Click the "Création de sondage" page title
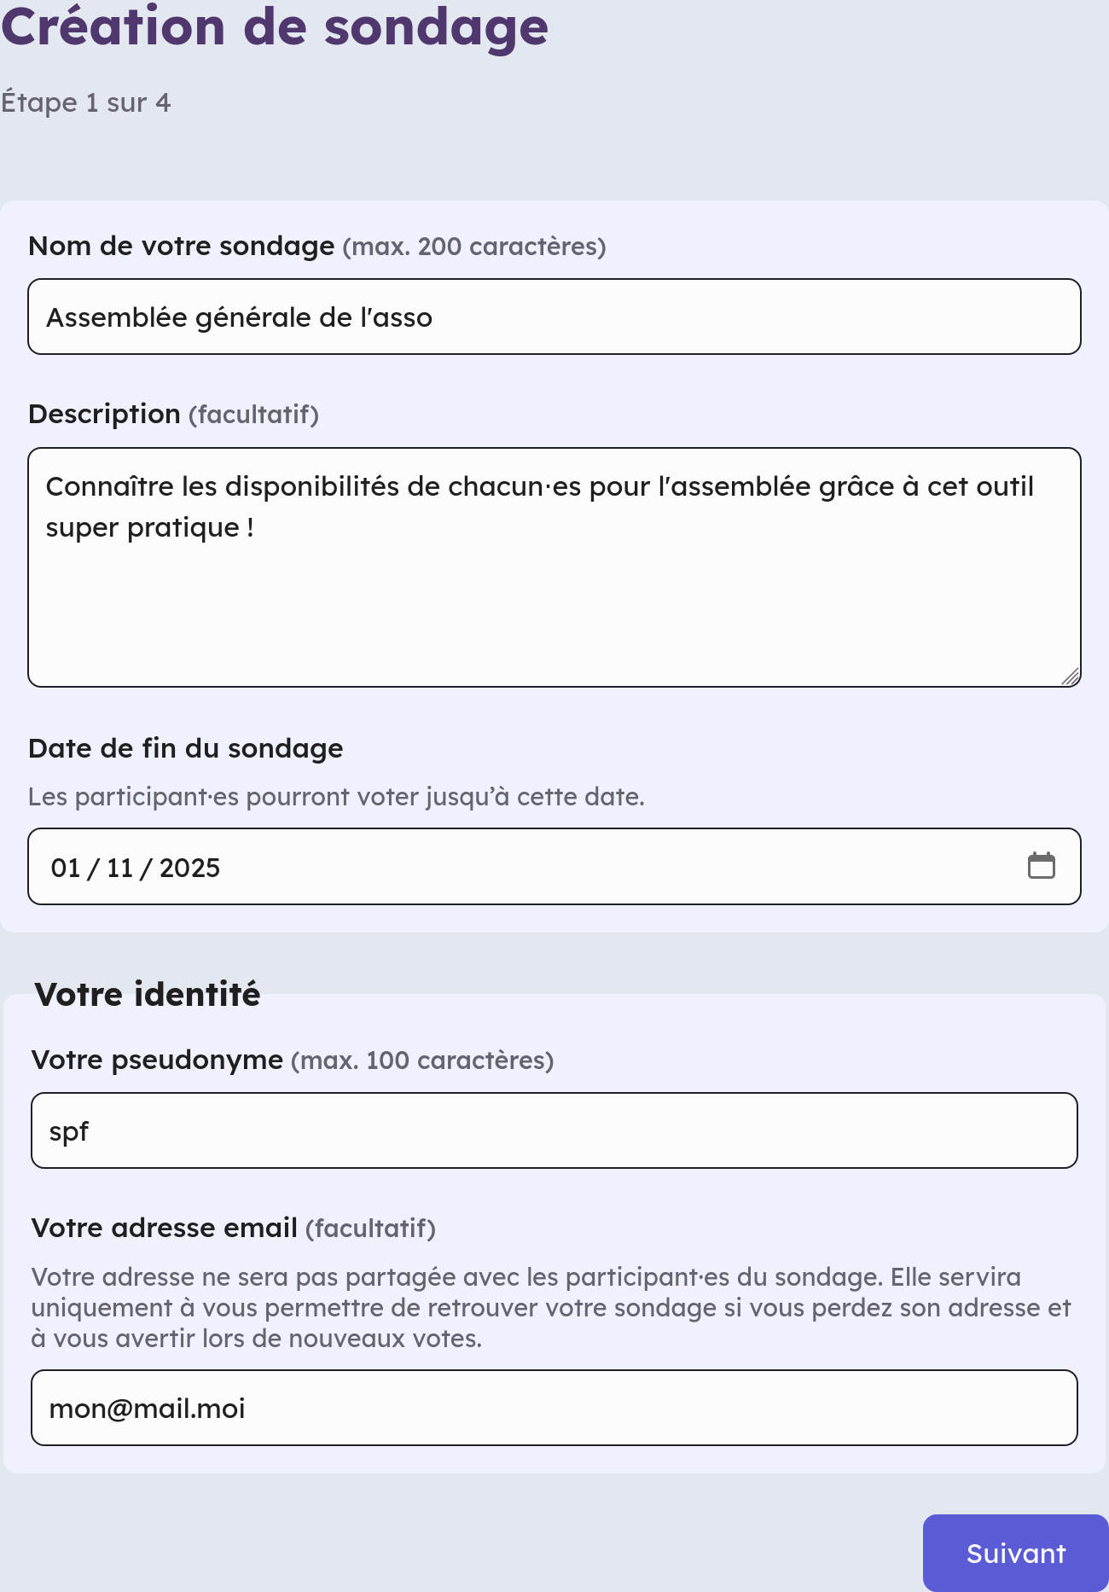Image resolution: width=1109 pixels, height=1592 pixels. [x=275, y=27]
